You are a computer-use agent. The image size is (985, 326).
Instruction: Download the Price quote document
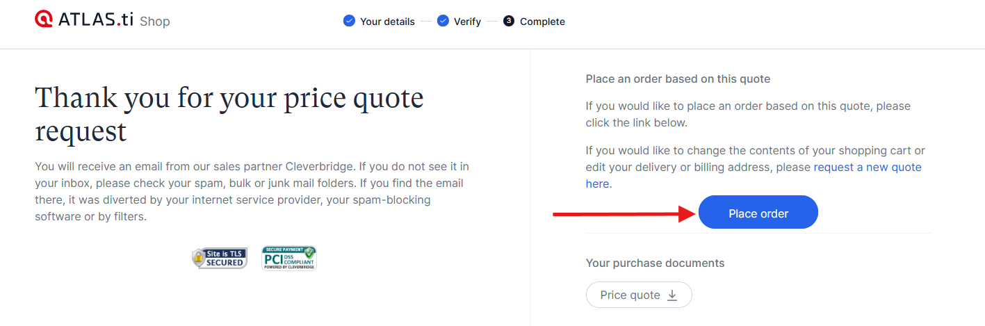click(x=639, y=295)
